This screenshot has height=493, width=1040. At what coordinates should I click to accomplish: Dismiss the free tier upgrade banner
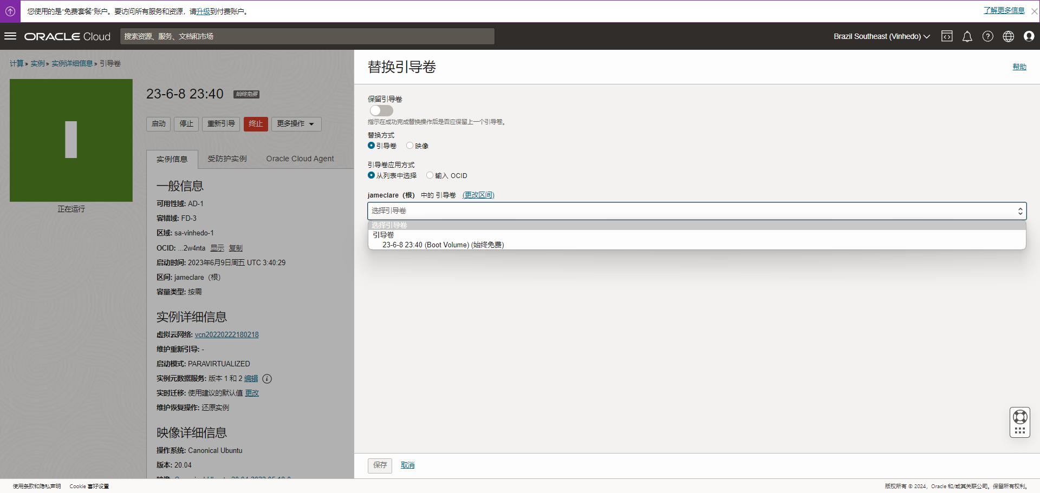1034,11
